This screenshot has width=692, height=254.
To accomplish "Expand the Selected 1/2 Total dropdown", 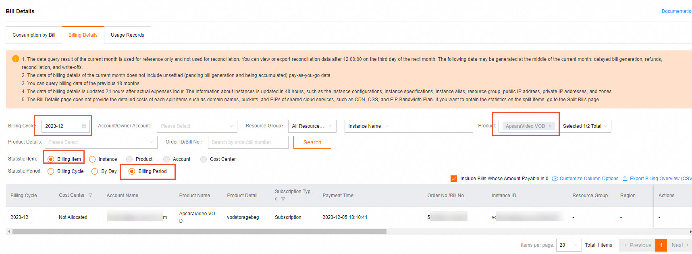I will (x=585, y=126).
